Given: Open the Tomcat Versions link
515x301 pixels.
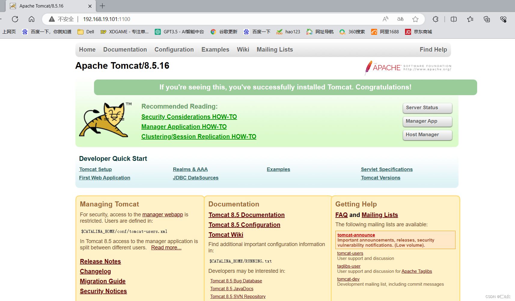Looking at the screenshot, I should coord(380,178).
